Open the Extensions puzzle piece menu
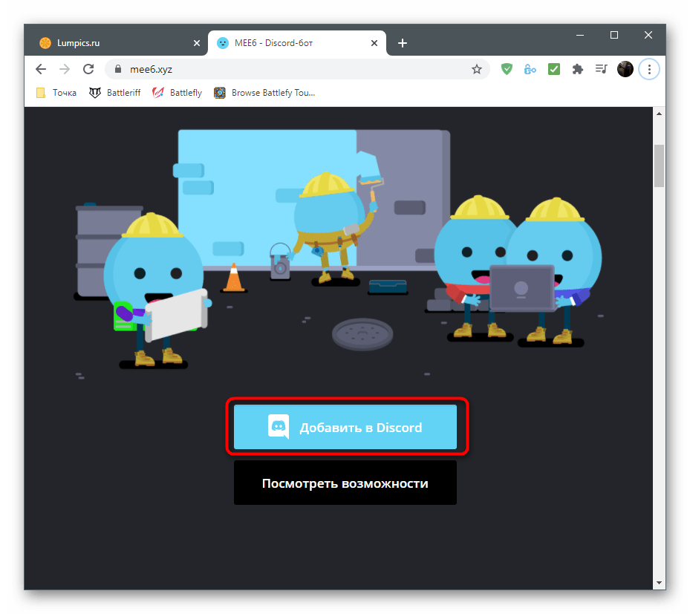Viewport: 690px width, 614px height. click(x=577, y=69)
